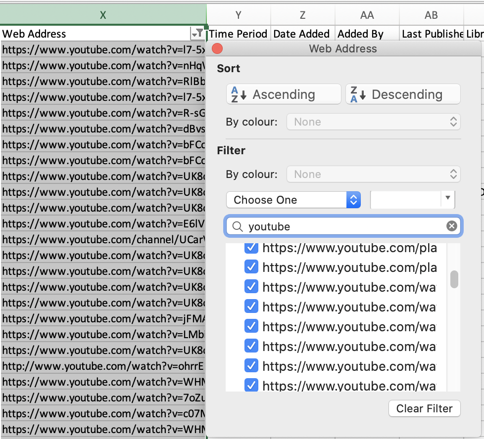Select the cell with watch?v=LMb URL

[x=103, y=334]
